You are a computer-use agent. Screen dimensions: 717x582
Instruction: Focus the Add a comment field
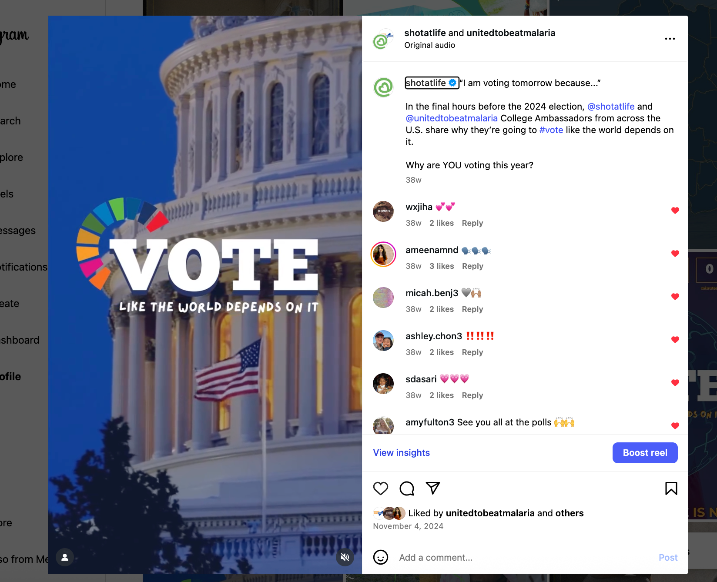(524, 558)
